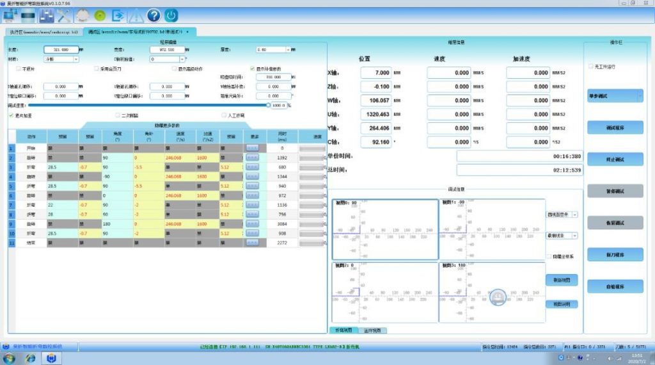Click the 恢复调试 button

point(615,223)
